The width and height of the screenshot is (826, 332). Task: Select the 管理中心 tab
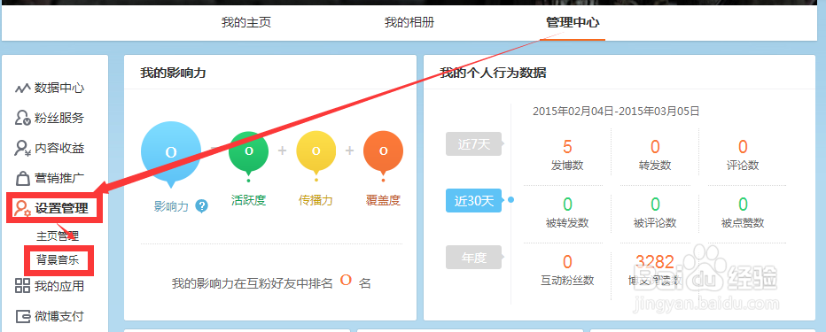pos(573,23)
